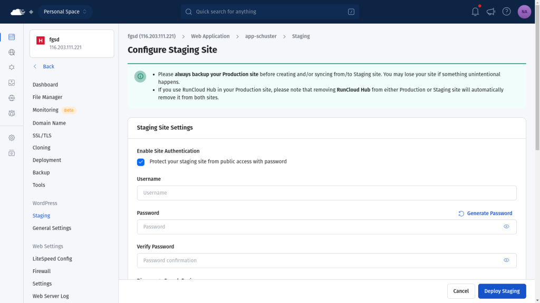Expand the Personal Space workspace switcher
Viewport: 540px width, 303px height.
pyautogui.click(x=65, y=12)
